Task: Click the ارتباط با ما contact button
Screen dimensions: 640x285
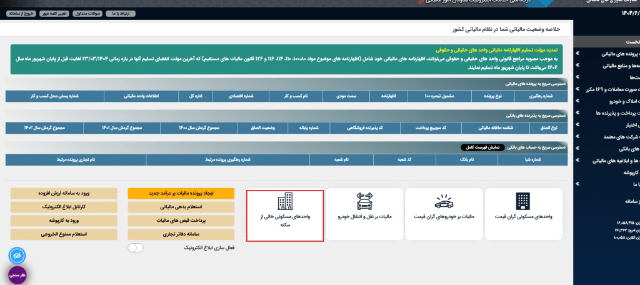Action: click(119, 13)
